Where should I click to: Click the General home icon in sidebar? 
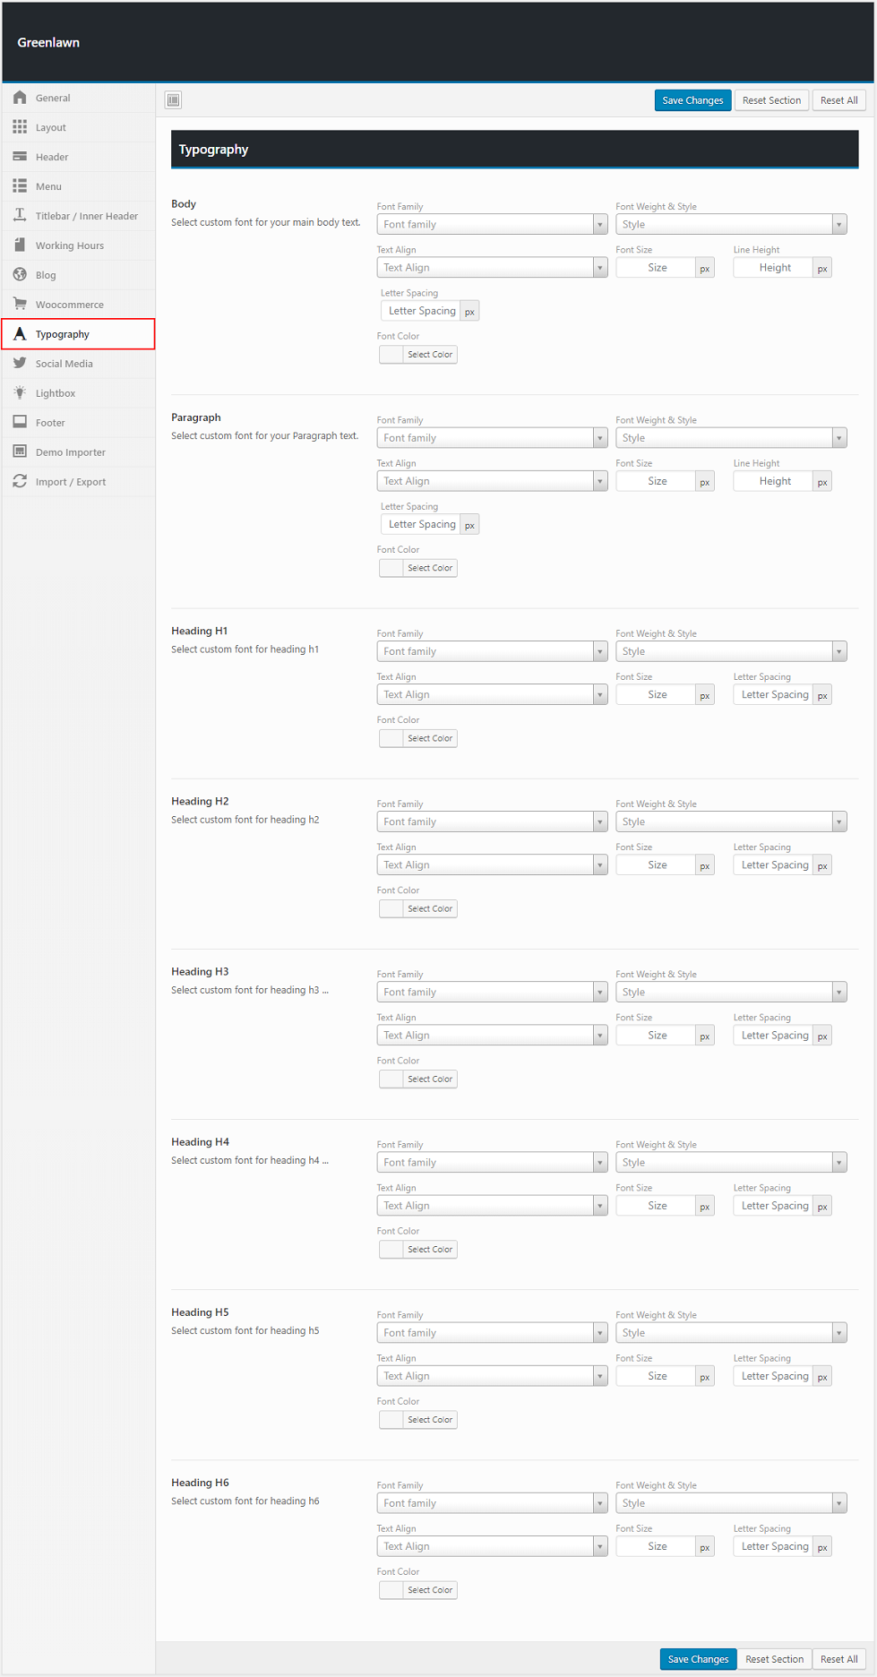20,98
